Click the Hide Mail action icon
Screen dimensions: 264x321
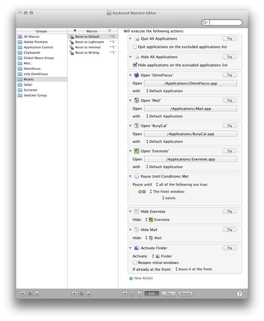137,230
